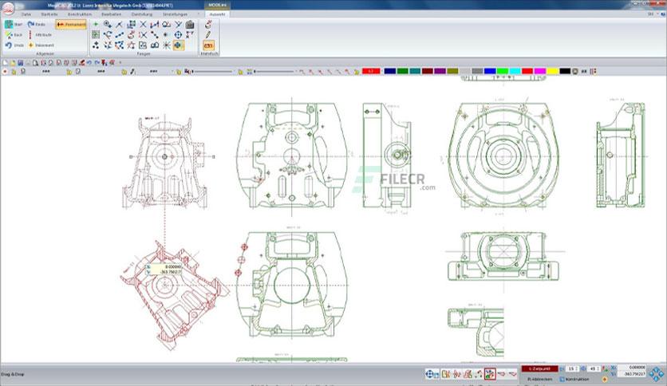Select the yellow color swatch
Image resolution: width=667 pixels, height=386 pixels.
pos(553,71)
